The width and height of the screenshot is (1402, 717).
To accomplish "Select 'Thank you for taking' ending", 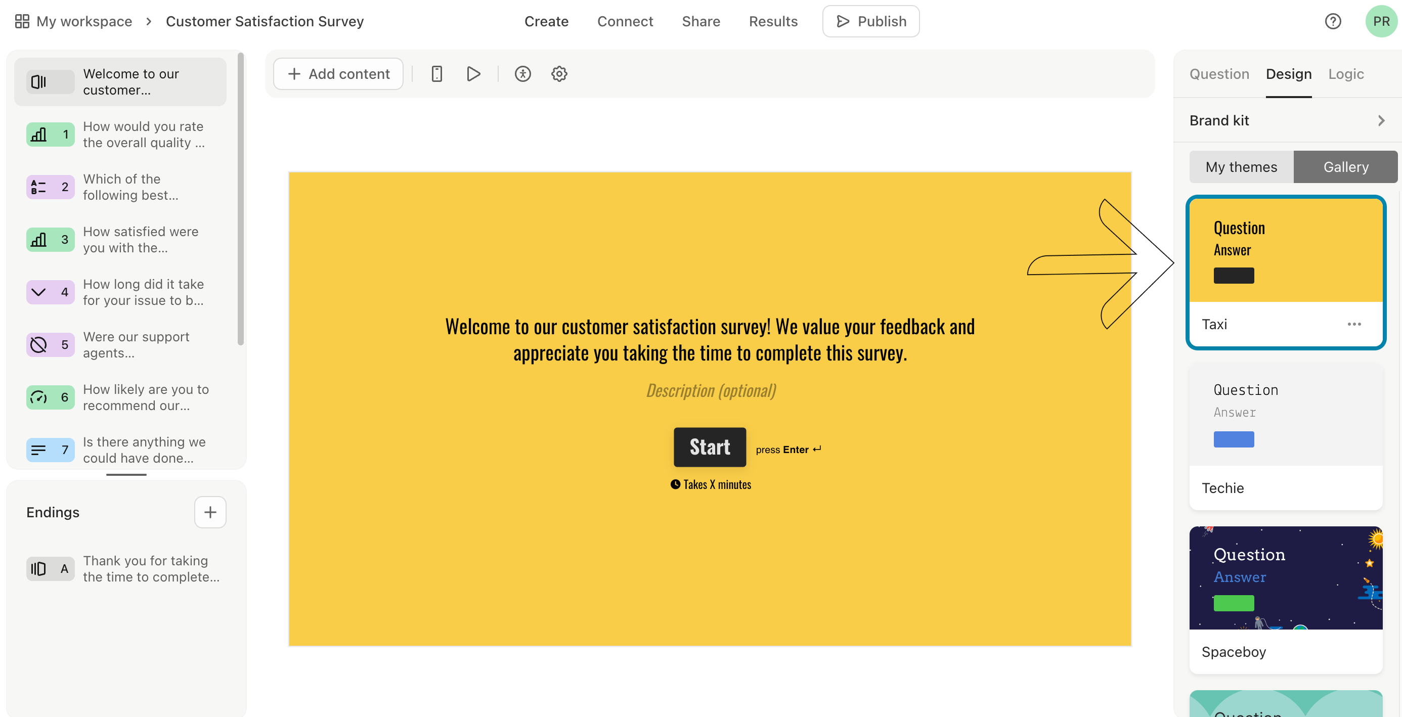I will (x=120, y=568).
